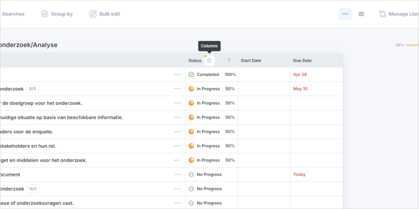The height and width of the screenshot is (209, 419).
Task: Open three-dot menu for the doelgroep task
Action: coord(177,103)
